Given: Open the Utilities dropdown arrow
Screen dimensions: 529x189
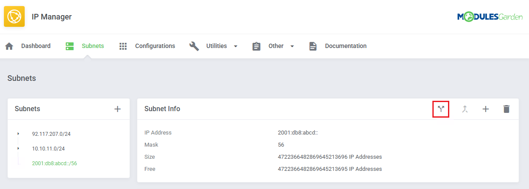Looking at the screenshot, I should click(236, 46).
